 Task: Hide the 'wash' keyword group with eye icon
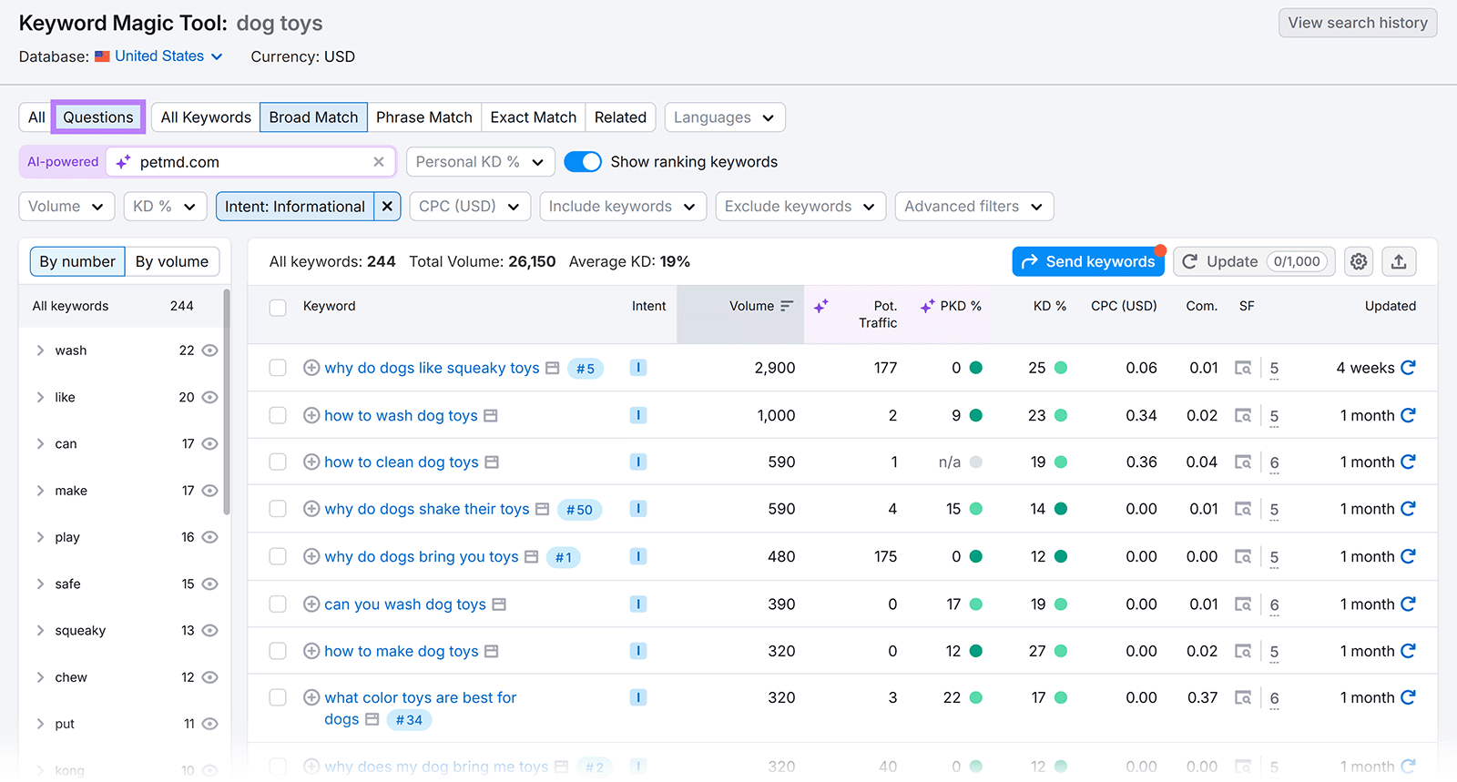click(209, 350)
